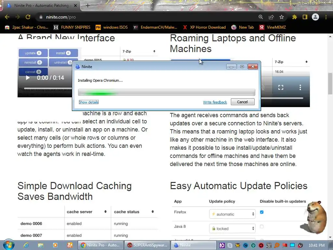Reload the ninite.com page
Viewport: 333px width, 250px height.
click(28, 17)
